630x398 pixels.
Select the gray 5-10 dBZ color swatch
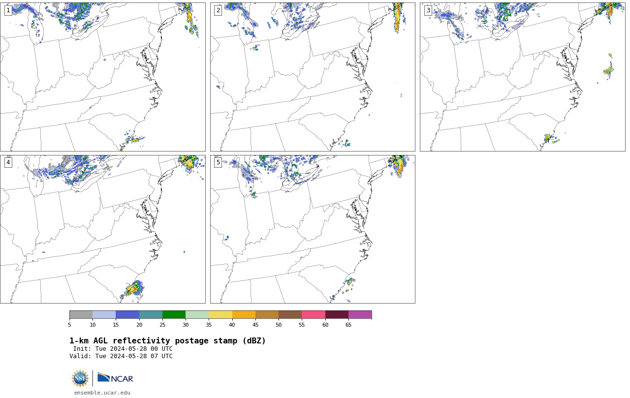pos(81,315)
